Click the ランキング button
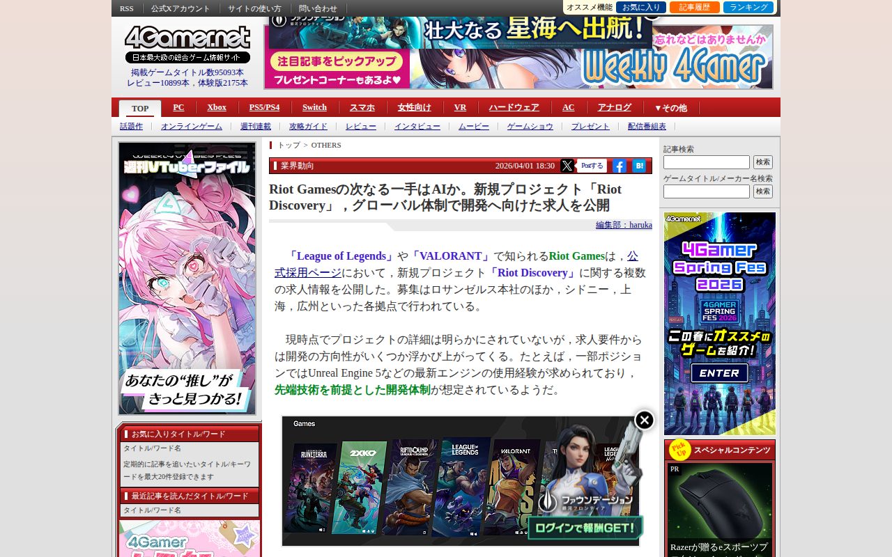 click(x=748, y=7)
